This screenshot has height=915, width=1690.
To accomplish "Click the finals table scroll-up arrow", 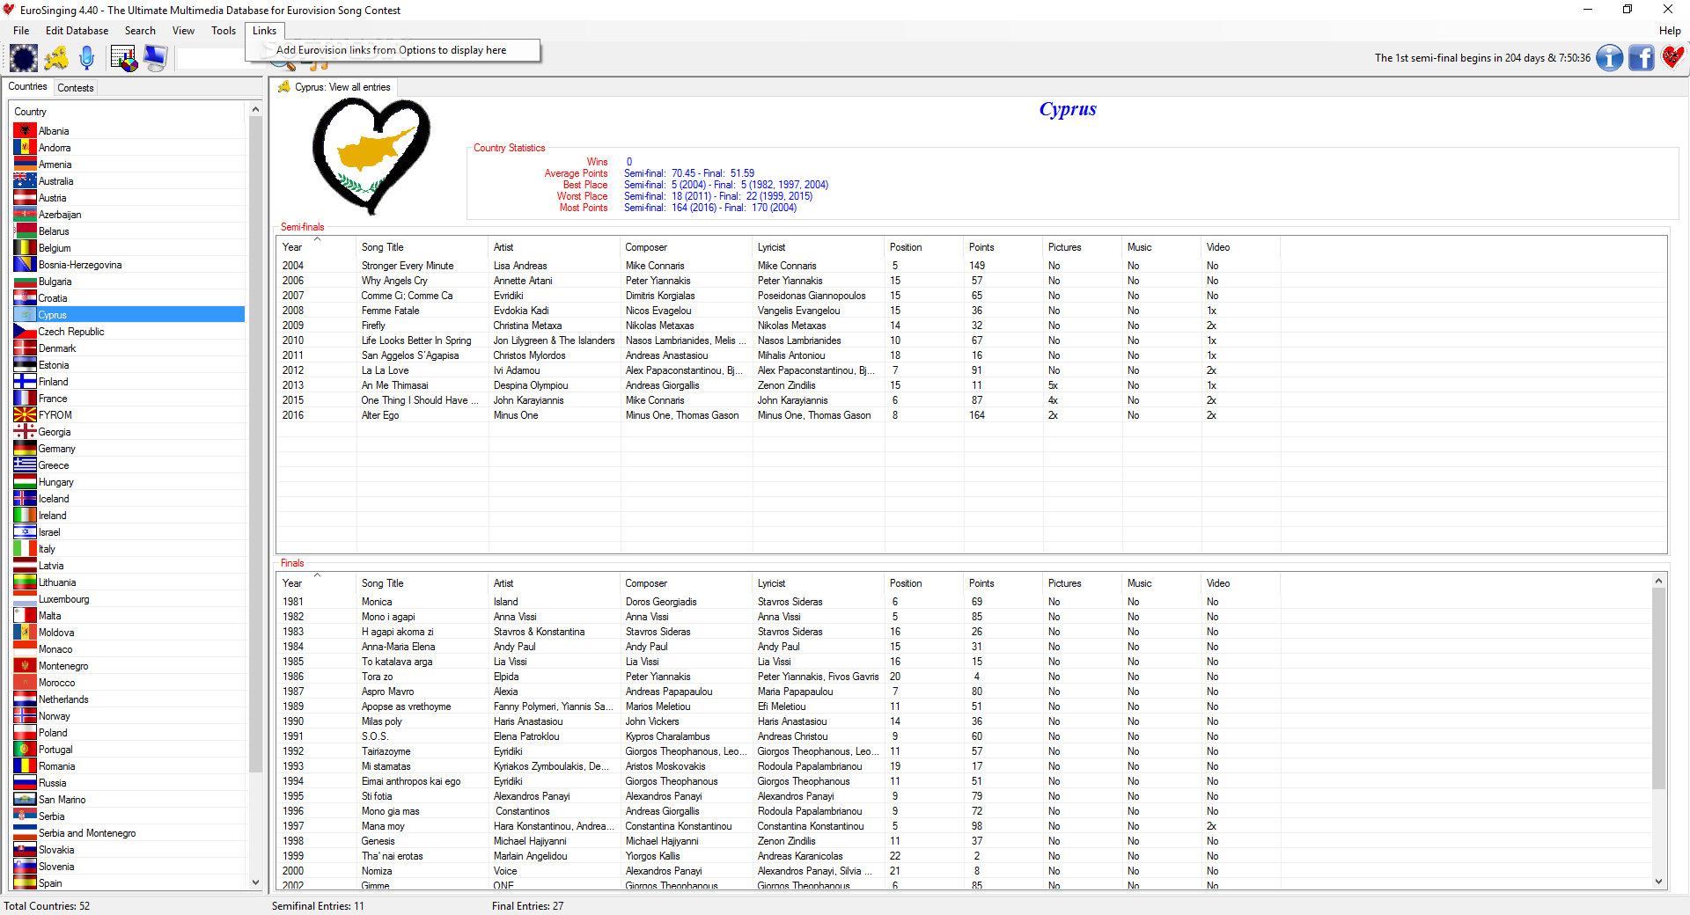I will 1658,581.
